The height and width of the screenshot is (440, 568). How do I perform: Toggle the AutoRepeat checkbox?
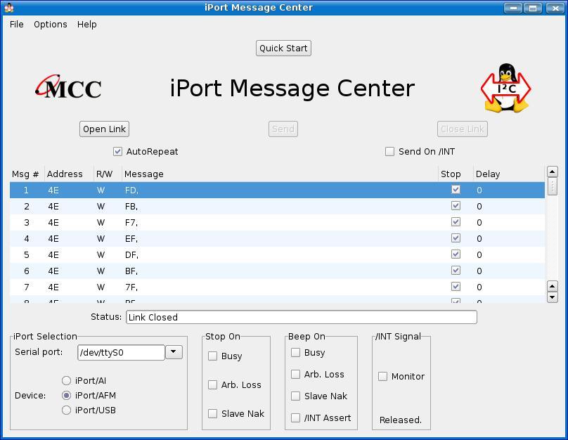click(x=117, y=151)
